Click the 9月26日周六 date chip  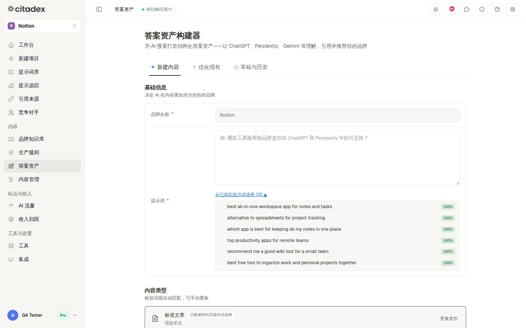(157, 9)
